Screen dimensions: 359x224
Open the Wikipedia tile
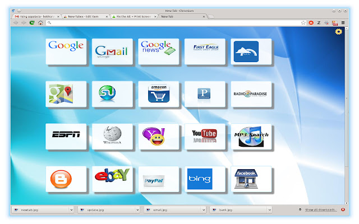(112, 137)
